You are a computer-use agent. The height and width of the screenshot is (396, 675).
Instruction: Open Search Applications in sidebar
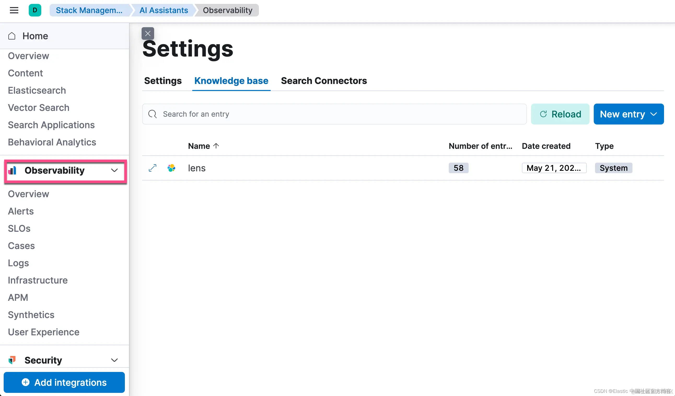pyautogui.click(x=51, y=125)
